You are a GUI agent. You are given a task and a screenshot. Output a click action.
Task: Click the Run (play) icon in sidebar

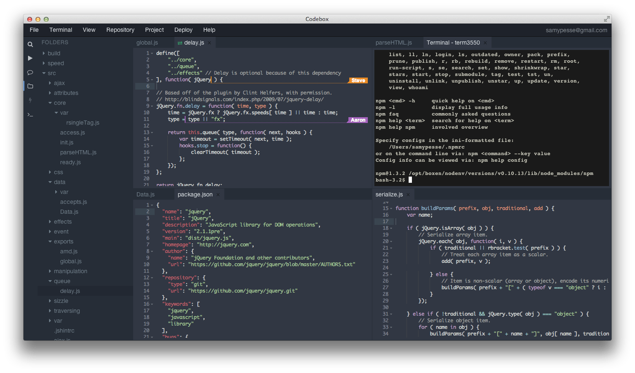click(30, 58)
